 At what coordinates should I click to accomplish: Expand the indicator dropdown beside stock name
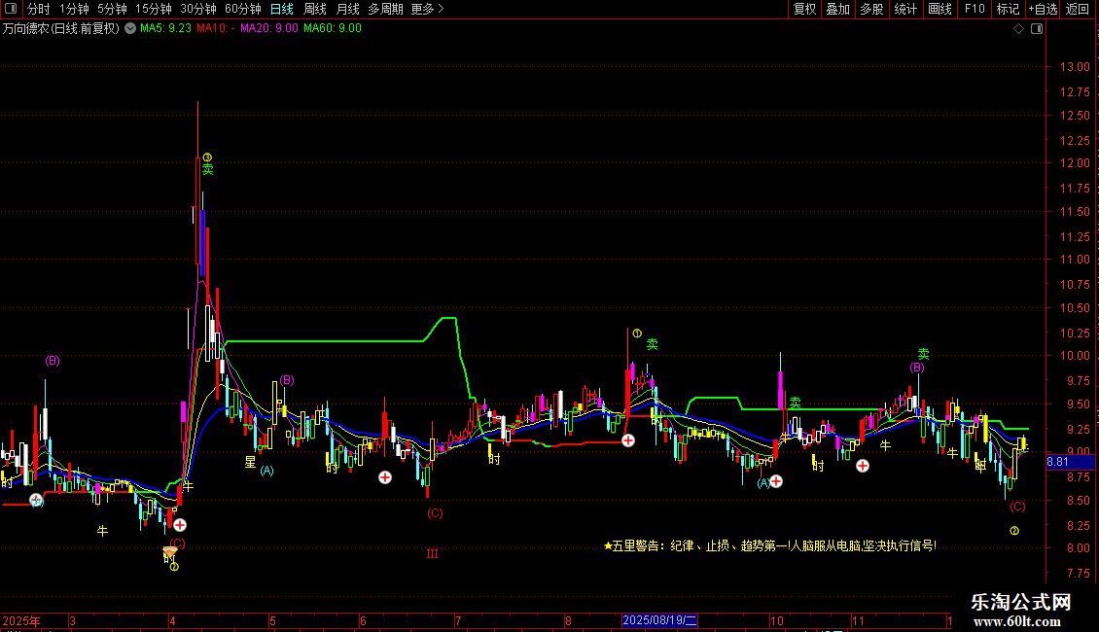click(130, 29)
